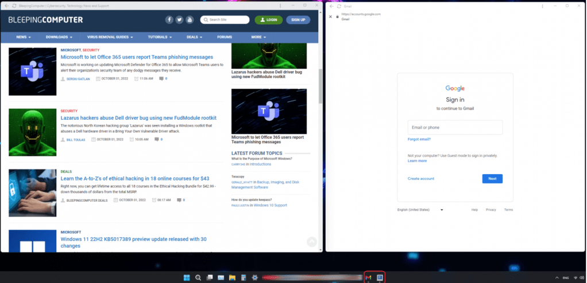Click the Search Site field
587x283 pixels.
pos(225,20)
